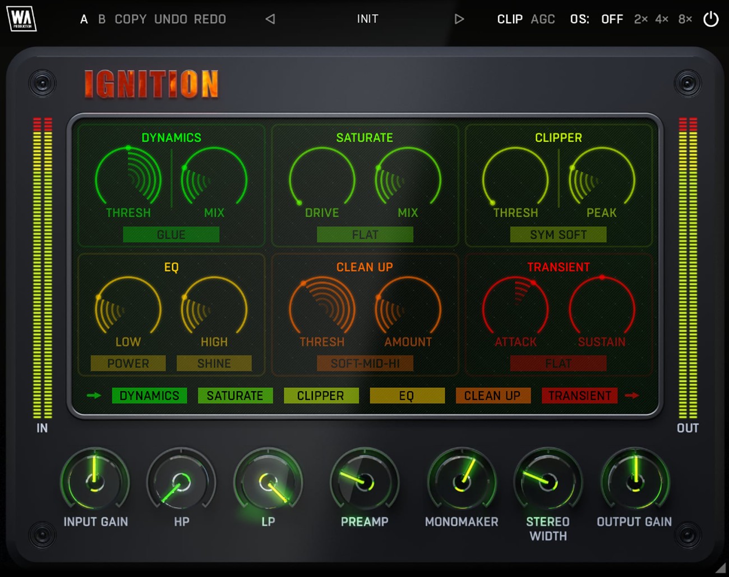This screenshot has height=577, width=729.
Task: Switch to preset slot A
Action: click(83, 19)
